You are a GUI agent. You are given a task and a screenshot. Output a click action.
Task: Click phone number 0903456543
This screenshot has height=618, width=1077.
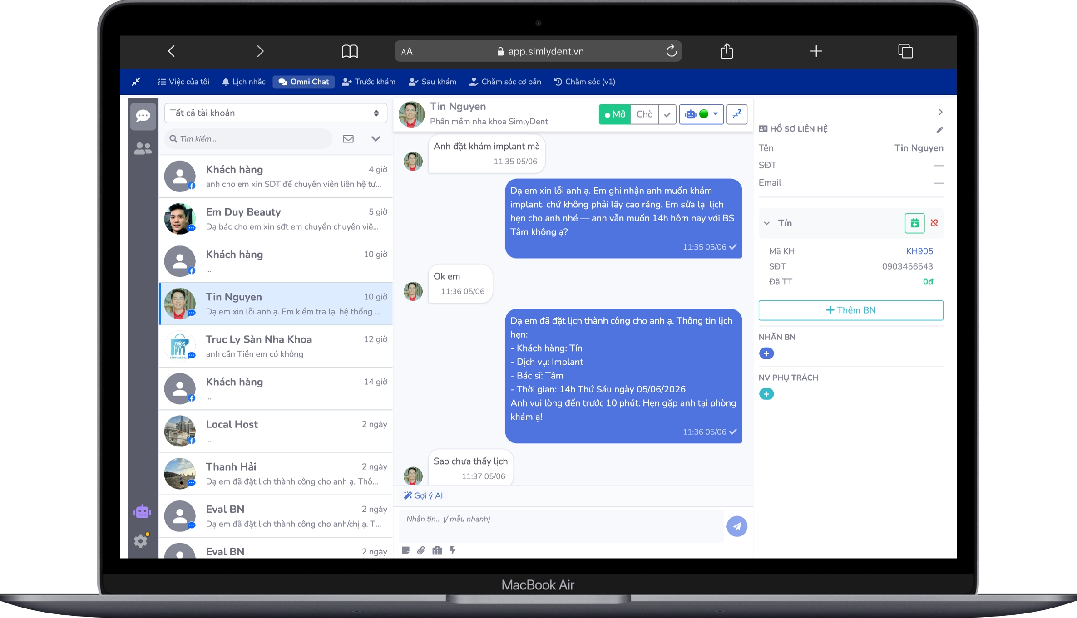[907, 266]
